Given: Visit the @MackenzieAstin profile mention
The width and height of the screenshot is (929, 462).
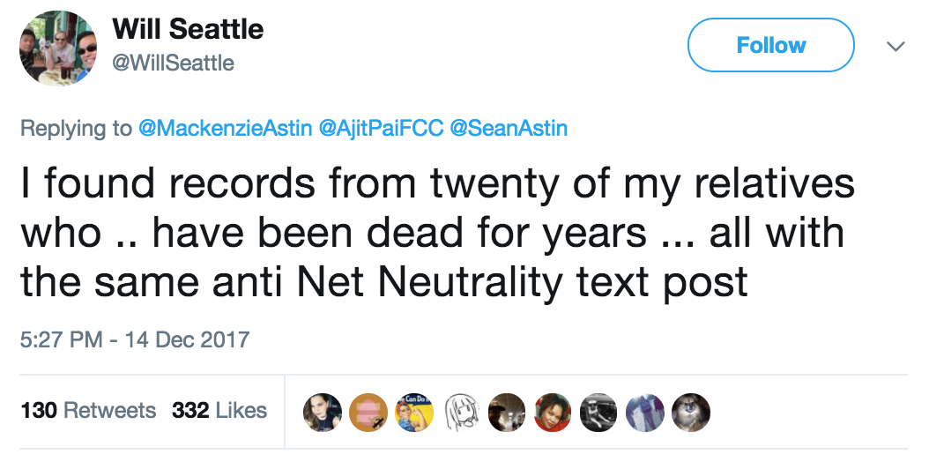Looking at the screenshot, I should [226, 128].
